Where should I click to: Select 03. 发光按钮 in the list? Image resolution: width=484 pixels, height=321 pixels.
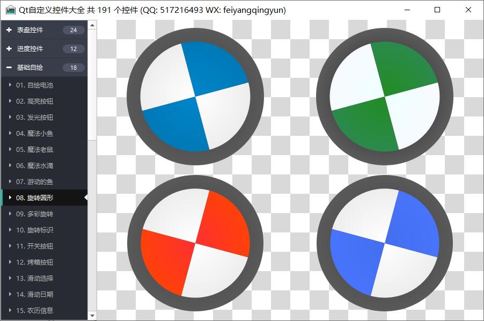(x=34, y=117)
